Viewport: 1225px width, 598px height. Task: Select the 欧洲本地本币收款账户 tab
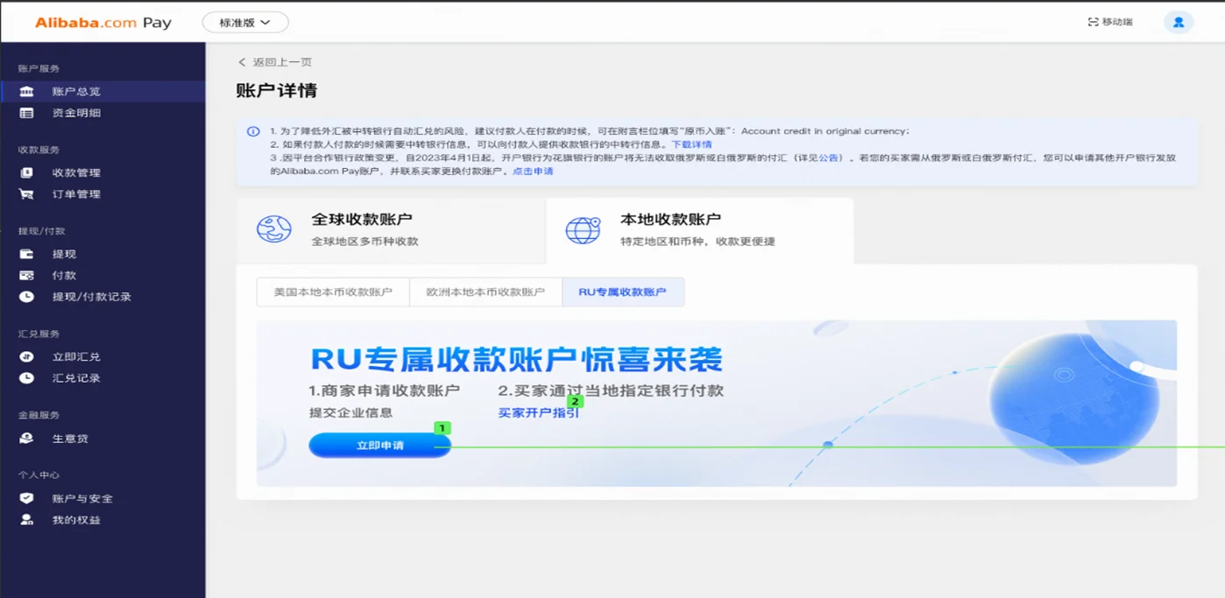[x=485, y=292]
